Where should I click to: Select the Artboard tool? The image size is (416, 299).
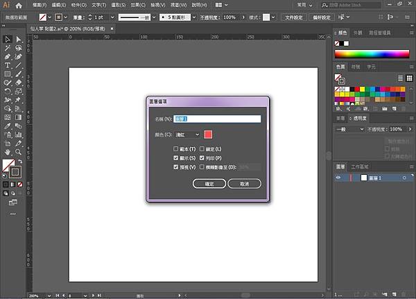[x=8, y=144]
